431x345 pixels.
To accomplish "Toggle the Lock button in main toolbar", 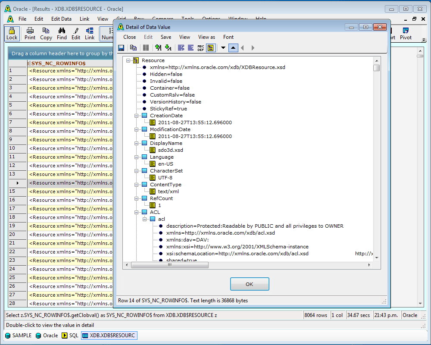I will [x=12, y=34].
